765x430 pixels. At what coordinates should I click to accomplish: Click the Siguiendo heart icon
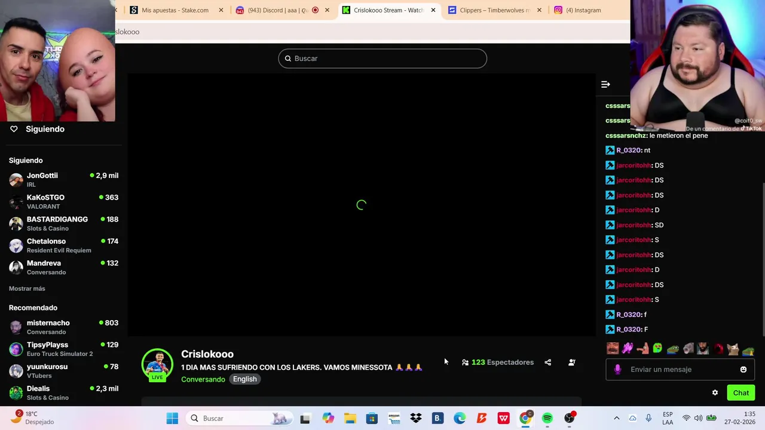click(14, 129)
